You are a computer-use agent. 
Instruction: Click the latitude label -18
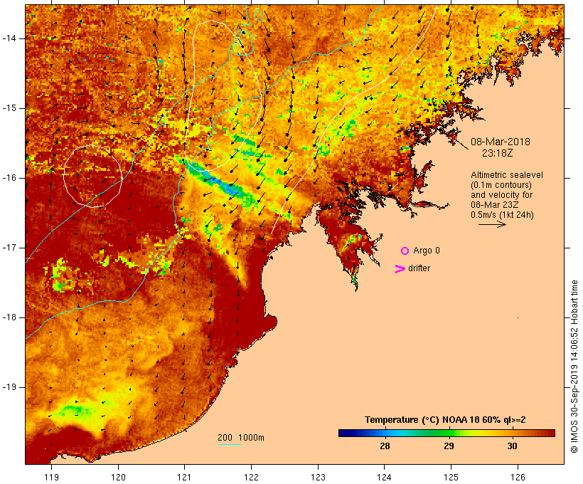point(9,317)
